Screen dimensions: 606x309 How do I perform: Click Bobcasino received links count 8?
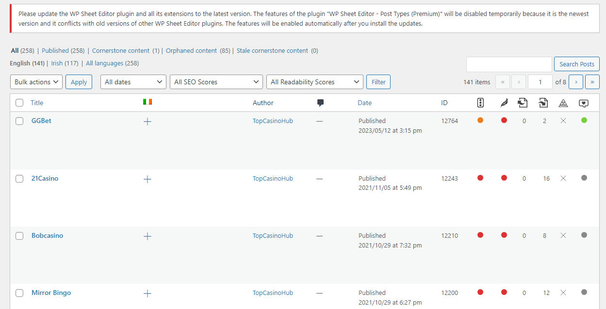[545, 236]
